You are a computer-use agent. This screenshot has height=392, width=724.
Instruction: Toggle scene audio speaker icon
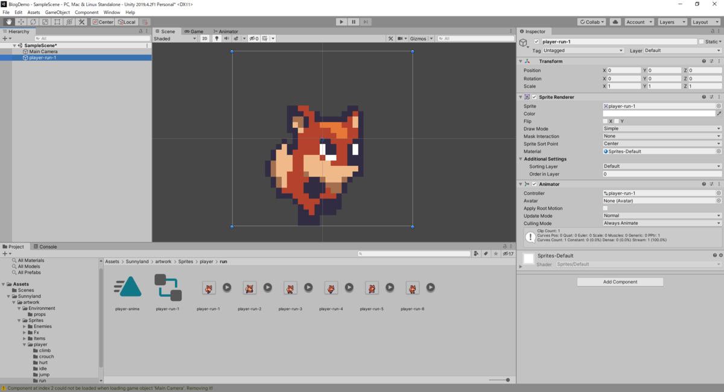click(x=227, y=39)
